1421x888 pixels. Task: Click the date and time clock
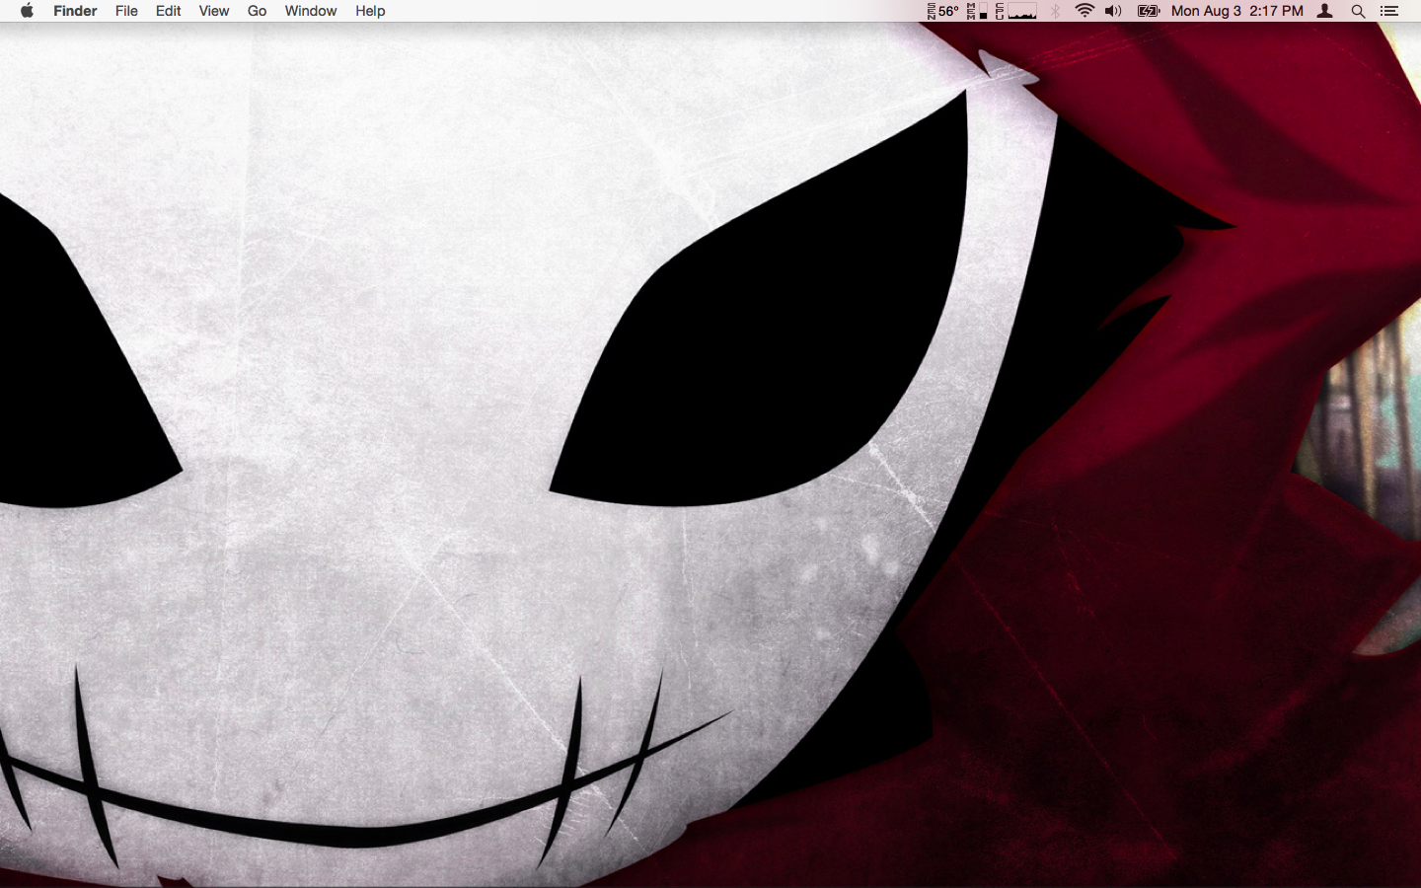pos(1236,11)
